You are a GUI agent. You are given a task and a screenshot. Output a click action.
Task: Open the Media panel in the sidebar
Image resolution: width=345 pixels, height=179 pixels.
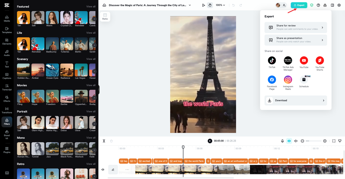point(7,19)
